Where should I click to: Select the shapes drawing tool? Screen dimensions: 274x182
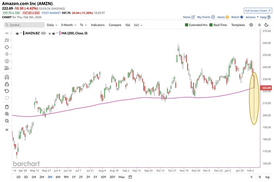(7, 47)
